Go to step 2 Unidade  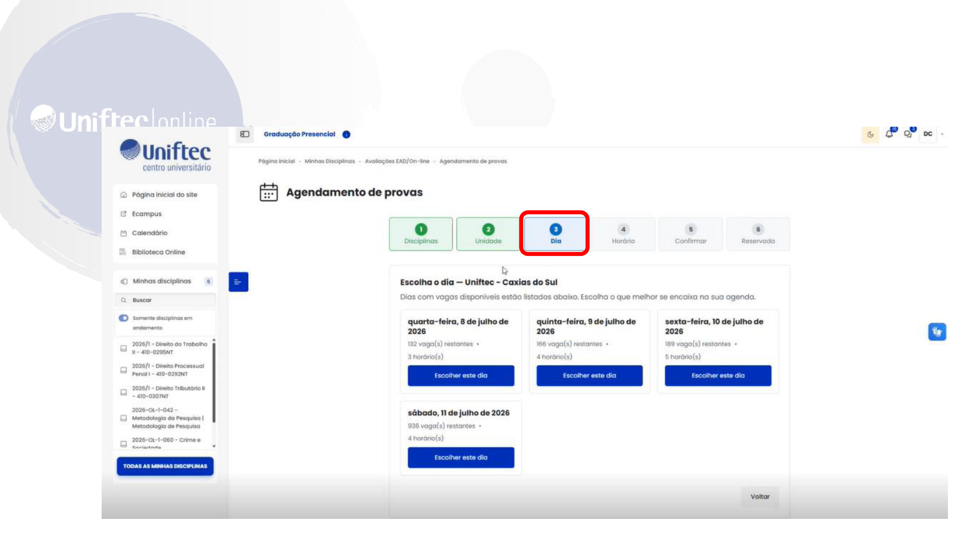click(x=488, y=234)
